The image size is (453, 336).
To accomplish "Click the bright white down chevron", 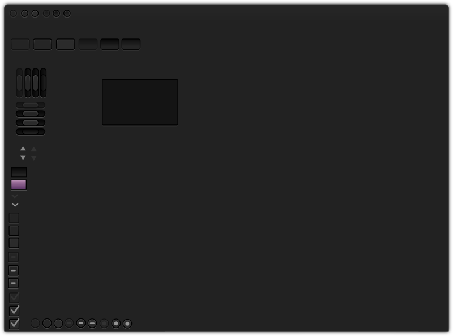I will [x=15, y=205].
